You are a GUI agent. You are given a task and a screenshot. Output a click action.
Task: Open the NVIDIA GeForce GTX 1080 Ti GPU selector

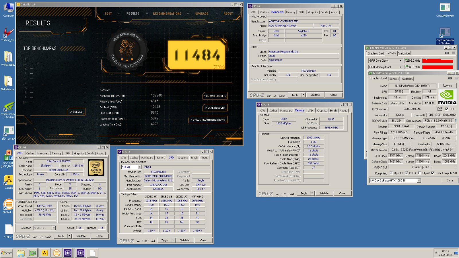(395, 180)
